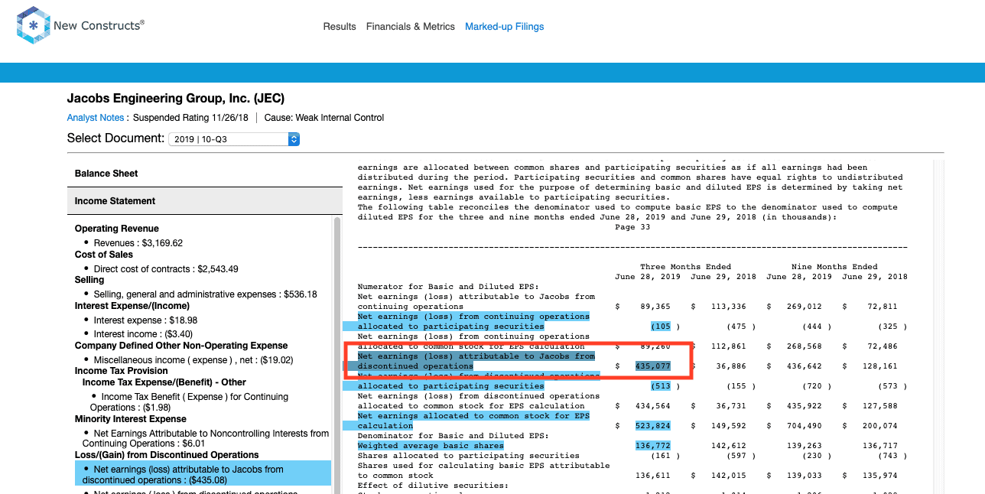
Task: Click the 'Suspended Rating 11/26/18' text
Action: [191, 118]
